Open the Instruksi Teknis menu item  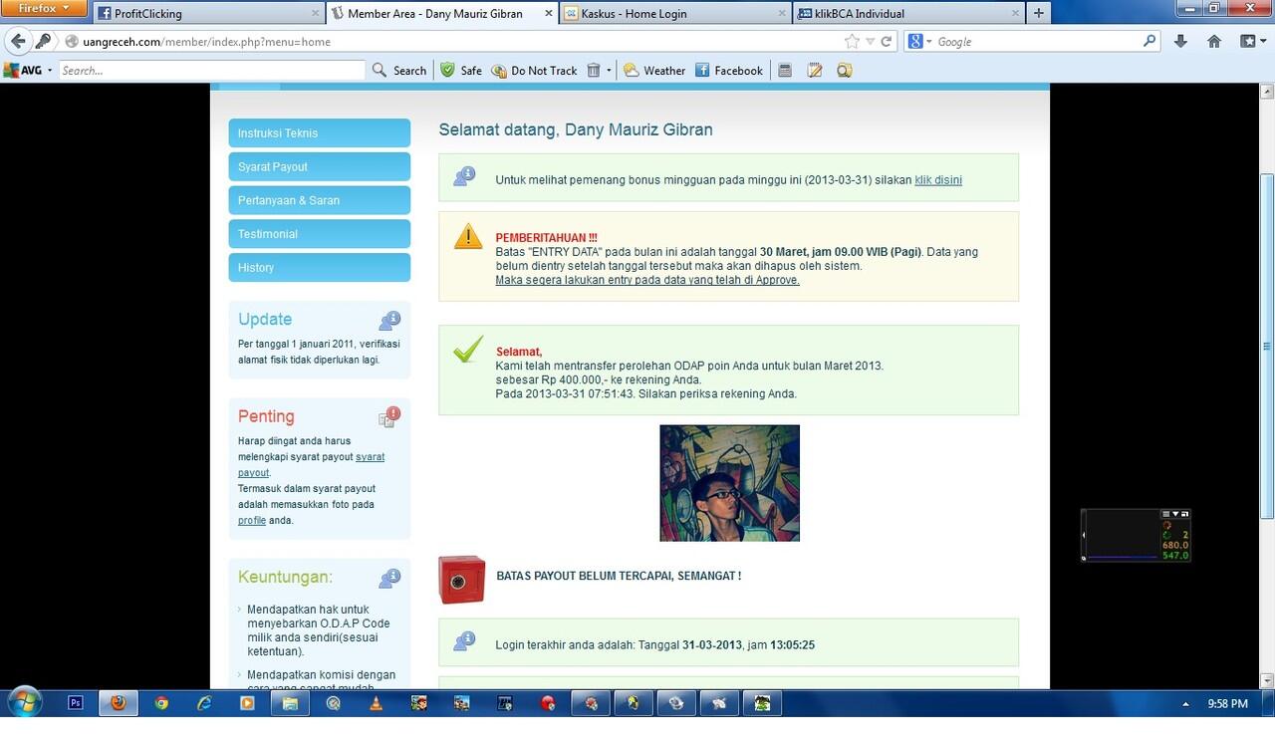click(320, 133)
